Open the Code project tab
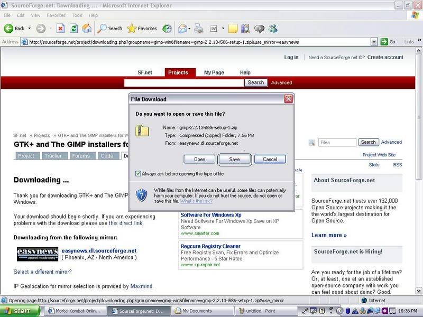This screenshot has width=423, height=317. [108, 156]
